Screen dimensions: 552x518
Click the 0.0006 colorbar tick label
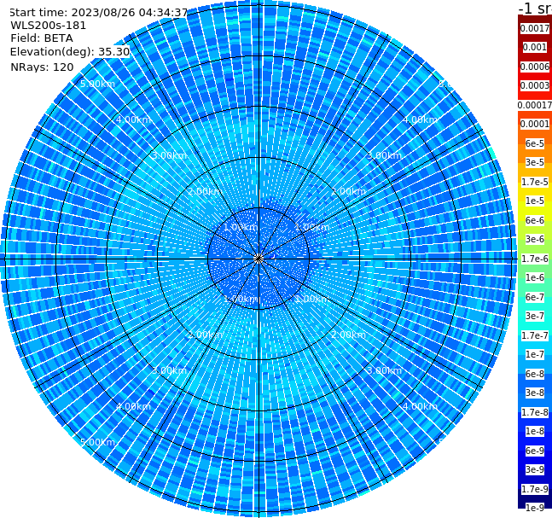point(535,67)
